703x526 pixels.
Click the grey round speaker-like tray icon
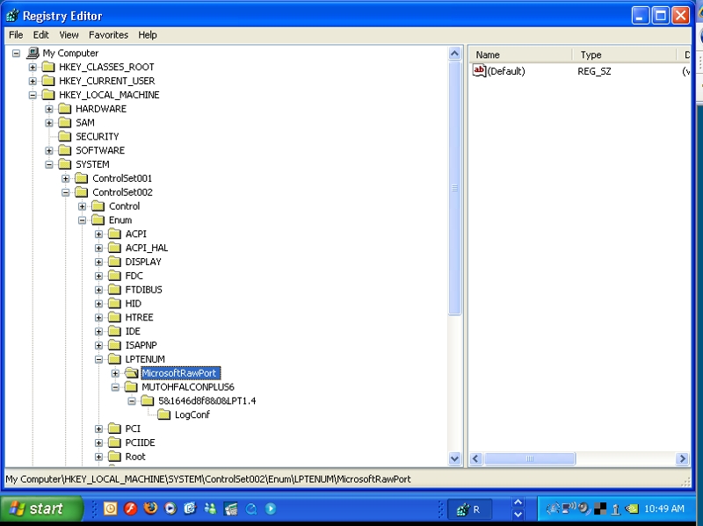[x=584, y=508]
